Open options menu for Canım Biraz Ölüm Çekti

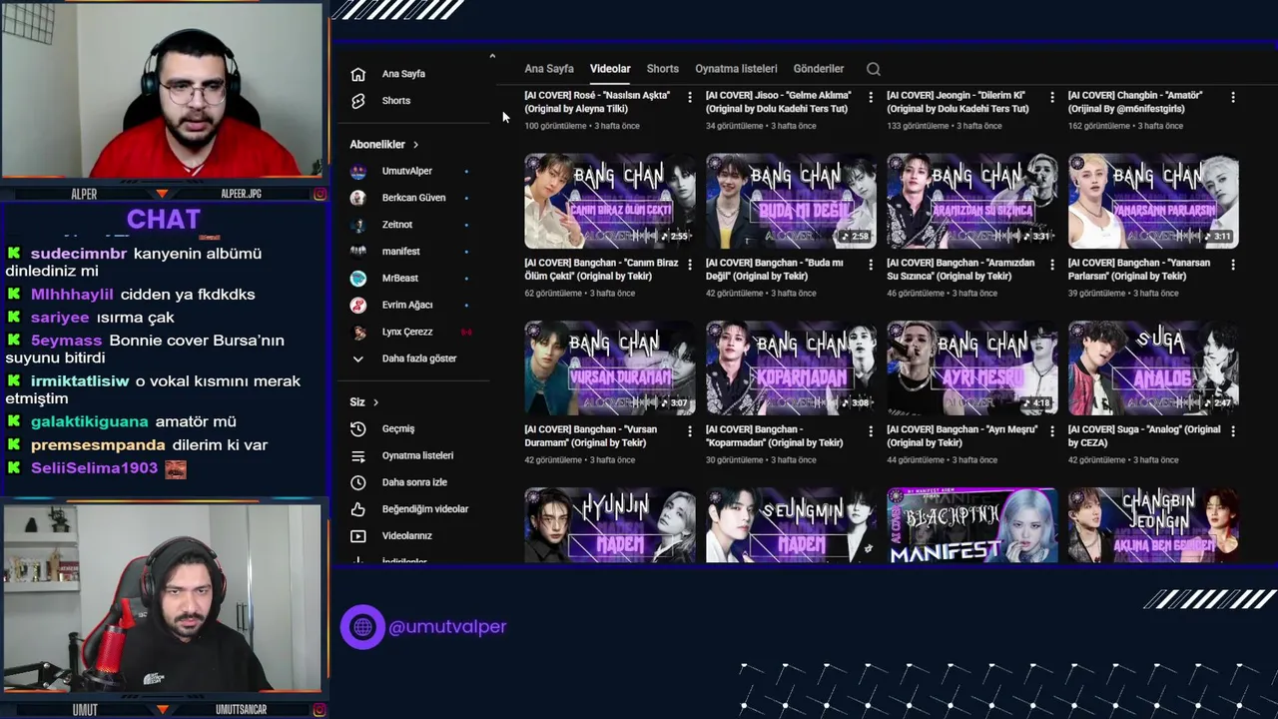(690, 265)
